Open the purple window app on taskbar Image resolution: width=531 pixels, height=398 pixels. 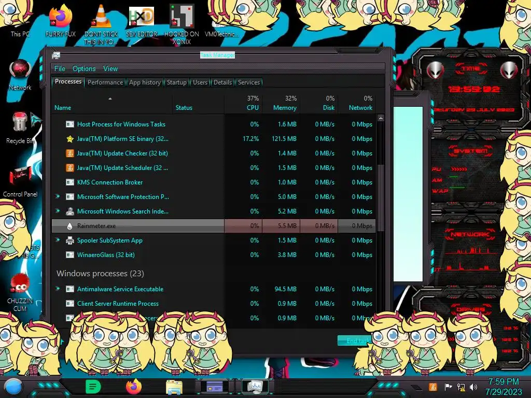215,387
